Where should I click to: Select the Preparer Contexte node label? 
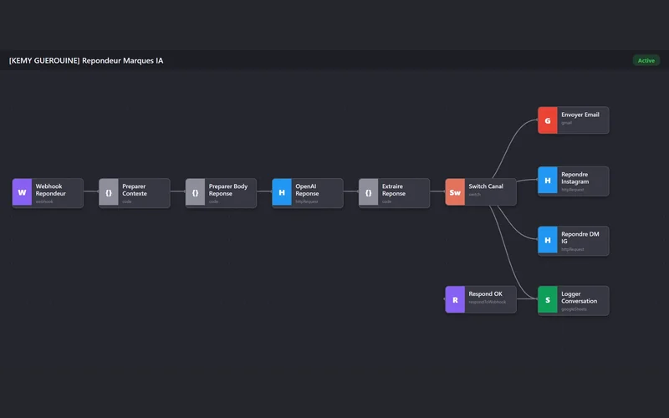click(x=135, y=190)
